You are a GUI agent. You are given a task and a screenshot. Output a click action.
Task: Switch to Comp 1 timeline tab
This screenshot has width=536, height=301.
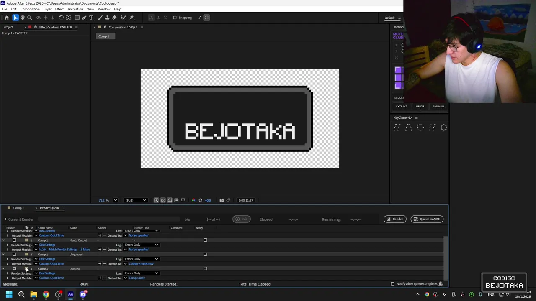(18, 208)
